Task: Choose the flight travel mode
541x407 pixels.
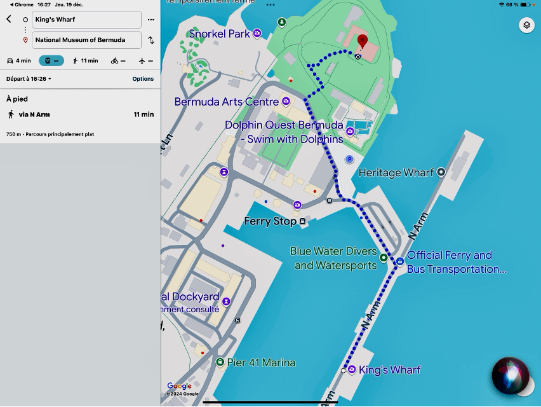Action: (x=146, y=60)
